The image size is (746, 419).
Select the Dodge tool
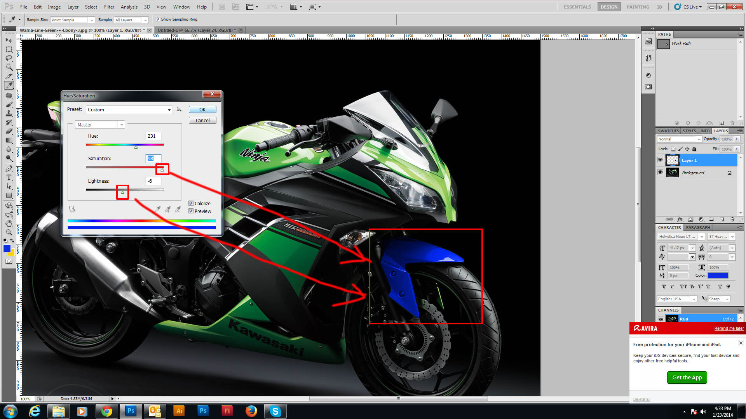pos(9,158)
